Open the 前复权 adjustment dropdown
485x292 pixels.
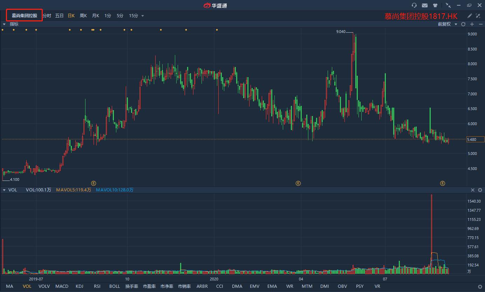[x=450, y=24]
